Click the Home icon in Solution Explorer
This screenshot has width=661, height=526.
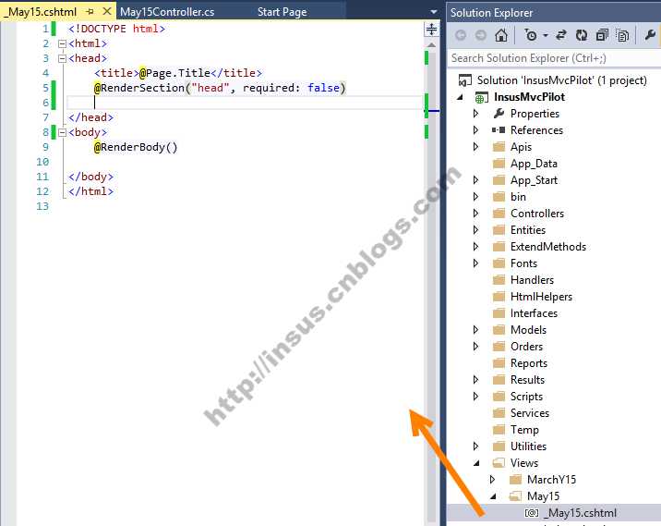point(500,35)
